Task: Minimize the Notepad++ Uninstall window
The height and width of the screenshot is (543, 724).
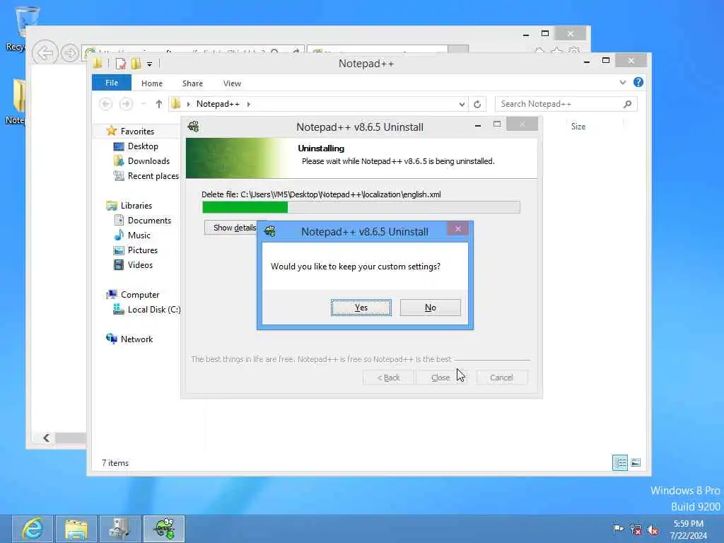Action: coord(478,125)
